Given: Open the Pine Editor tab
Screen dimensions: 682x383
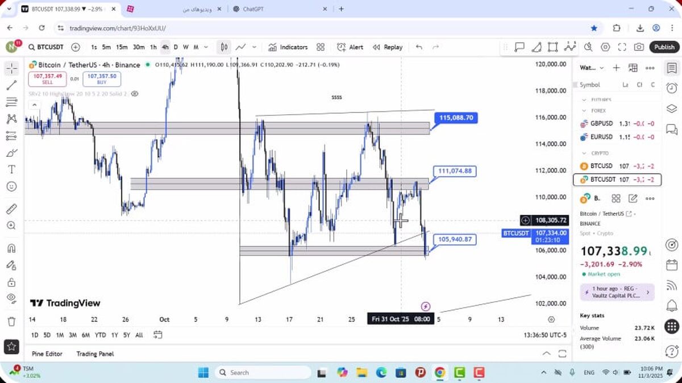Looking at the screenshot, I should coord(47,353).
